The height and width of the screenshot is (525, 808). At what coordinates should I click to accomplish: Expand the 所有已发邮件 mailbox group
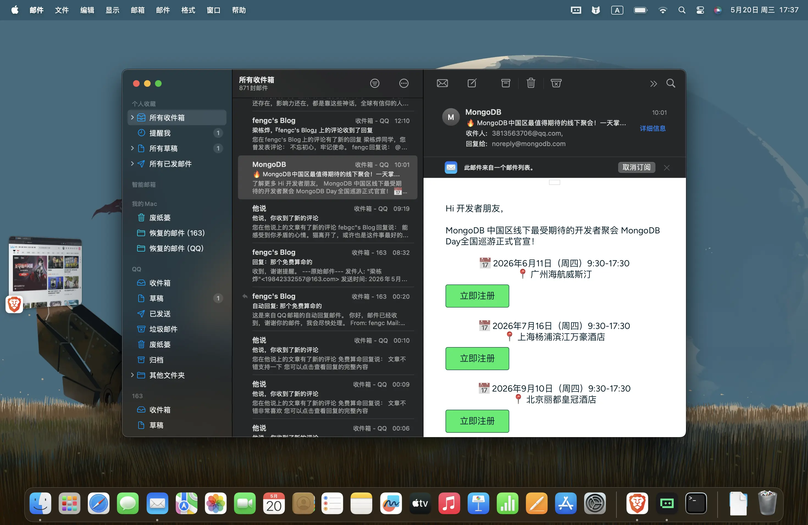pyautogui.click(x=132, y=163)
